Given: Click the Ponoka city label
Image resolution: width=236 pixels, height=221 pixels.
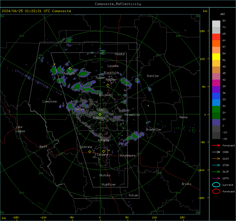Looking at the screenshot, I should [120, 54].
